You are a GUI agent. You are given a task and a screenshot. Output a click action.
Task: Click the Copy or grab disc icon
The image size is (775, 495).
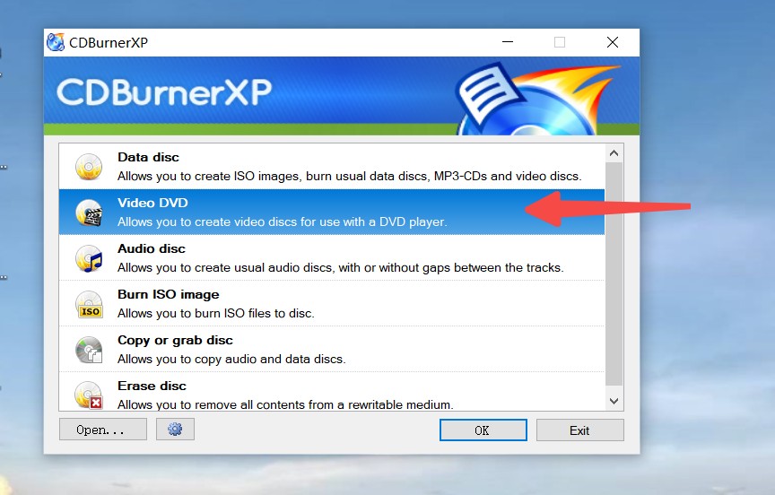coord(89,350)
